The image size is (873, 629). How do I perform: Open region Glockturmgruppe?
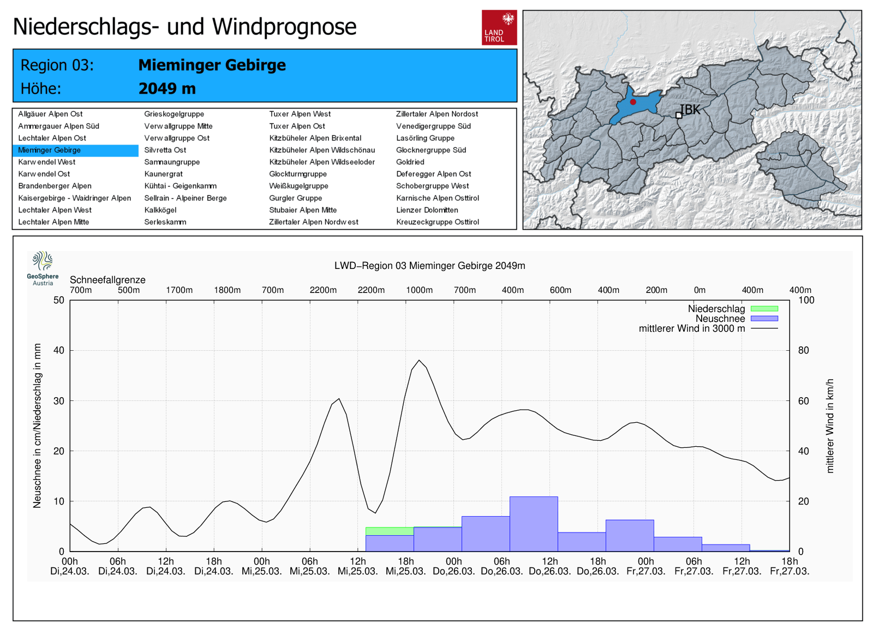tap(298, 174)
